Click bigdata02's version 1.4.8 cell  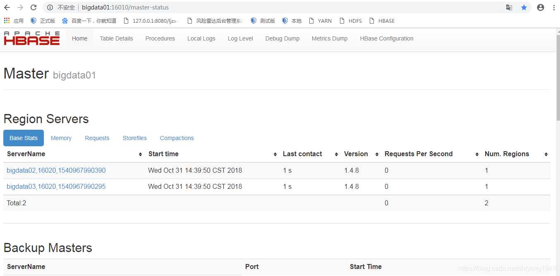click(x=352, y=170)
